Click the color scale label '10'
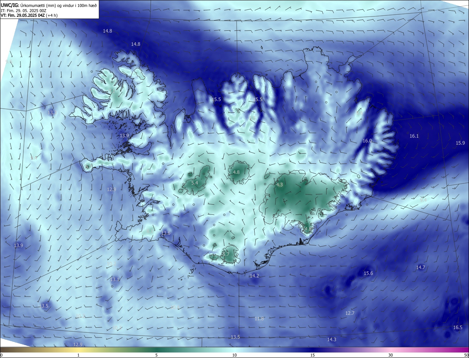 pyautogui.click(x=234, y=355)
